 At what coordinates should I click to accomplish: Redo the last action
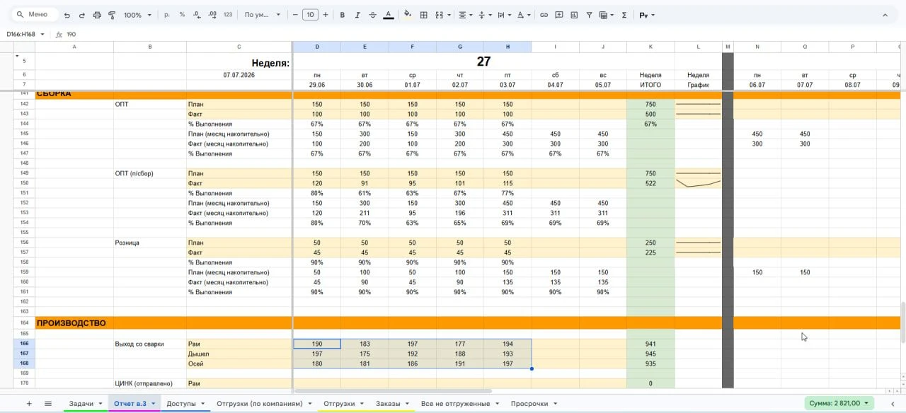tap(82, 15)
